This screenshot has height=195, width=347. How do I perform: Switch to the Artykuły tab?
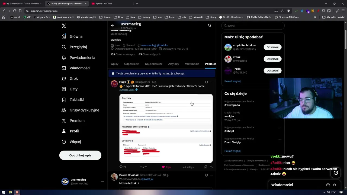tap(173, 64)
